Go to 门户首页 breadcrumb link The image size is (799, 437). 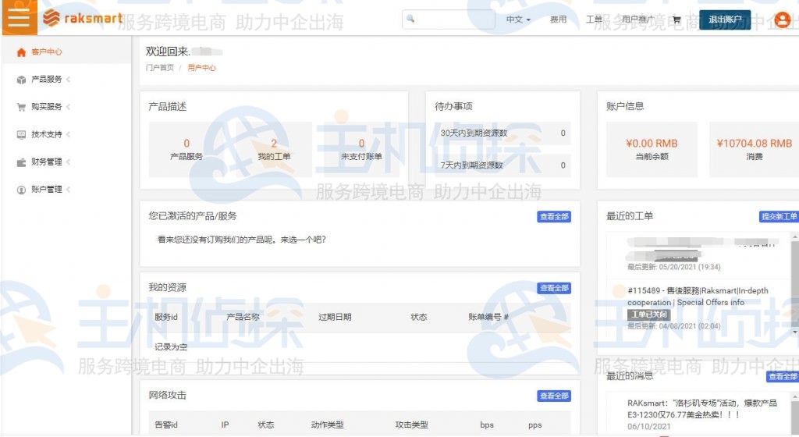tap(159, 68)
